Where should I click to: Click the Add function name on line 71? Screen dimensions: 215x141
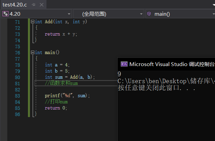pyautogui.click(x=49, y=22)
